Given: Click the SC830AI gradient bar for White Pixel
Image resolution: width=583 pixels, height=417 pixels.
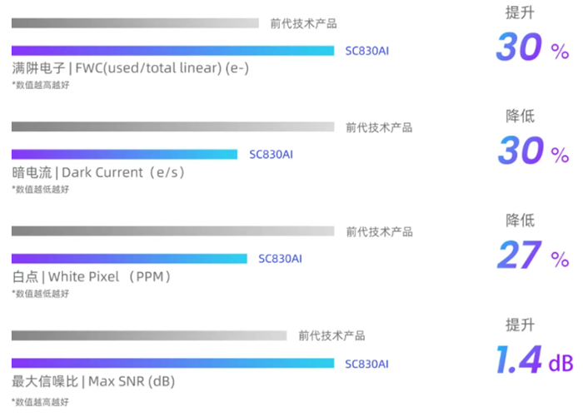Looking at the screenshot, I should [x=129, y=258].
